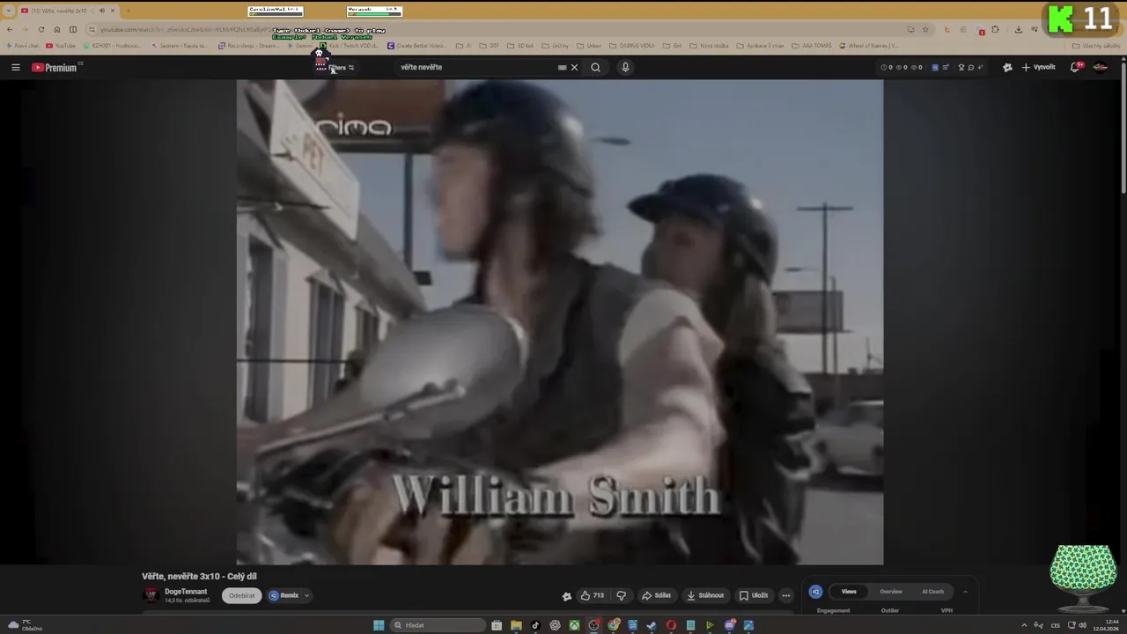Save the video with Uložit
Screen dimensions: 1127x634
(754, 595)
